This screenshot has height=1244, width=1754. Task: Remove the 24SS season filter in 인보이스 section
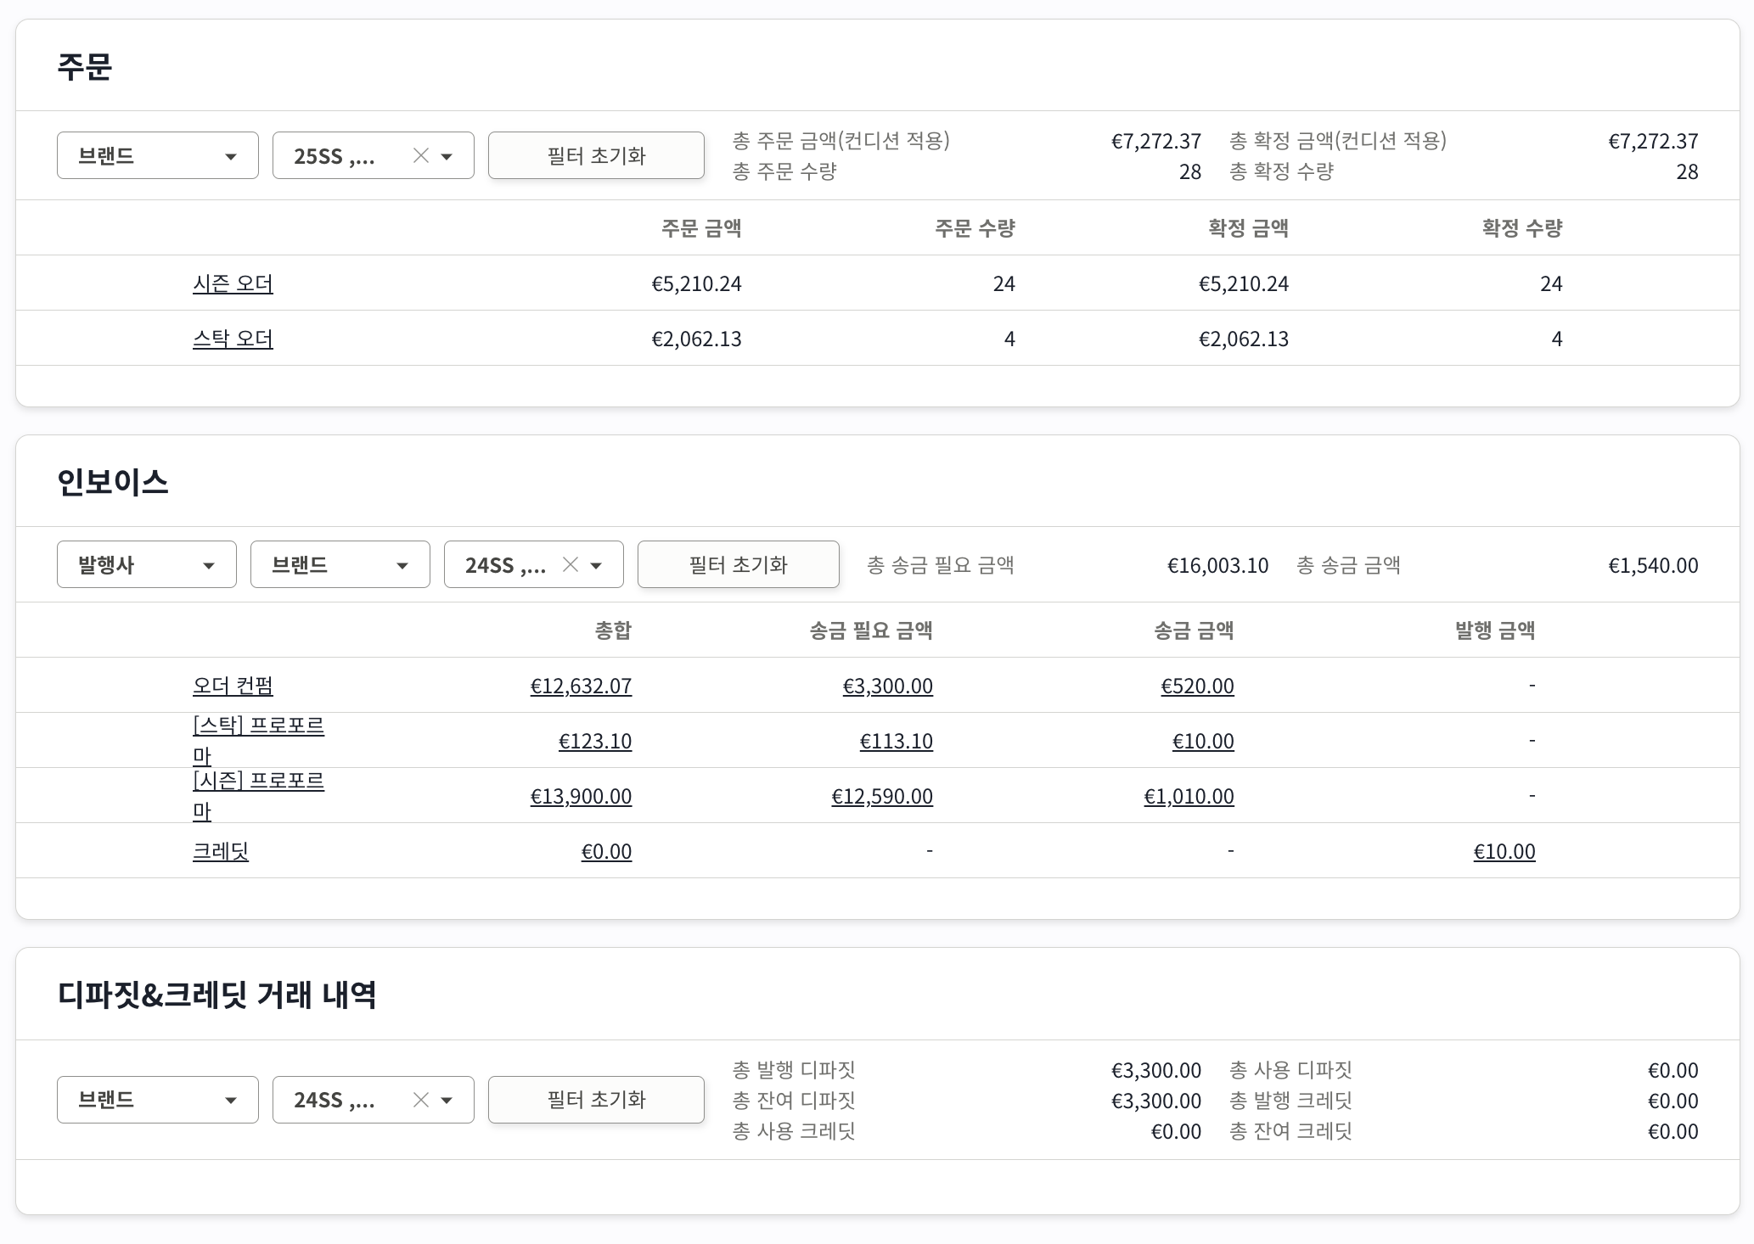click(x=570, y=564)
